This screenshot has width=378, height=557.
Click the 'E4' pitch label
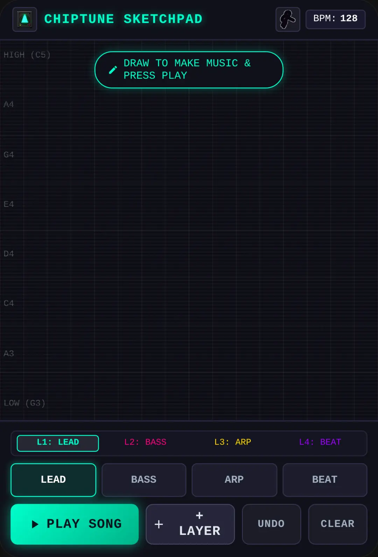9,204
